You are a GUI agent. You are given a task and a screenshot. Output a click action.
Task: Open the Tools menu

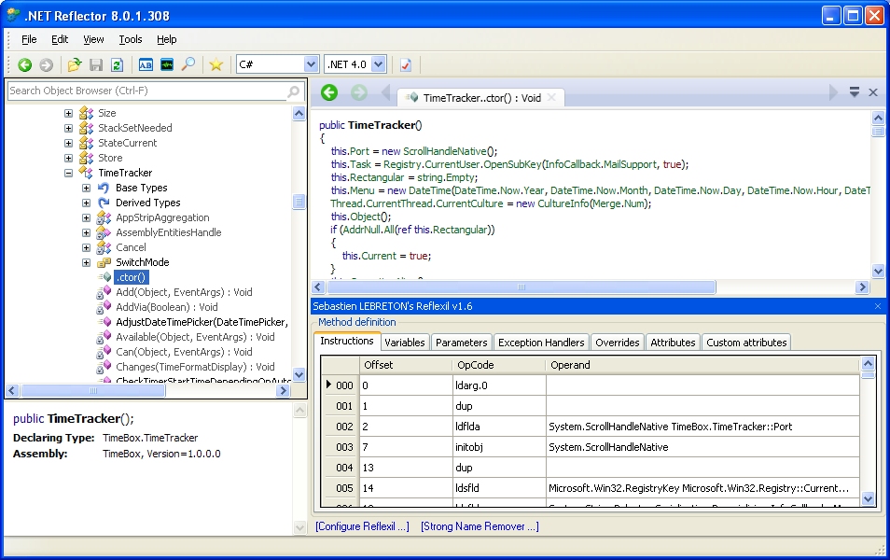pyautogui.click(x=131, y=39)
